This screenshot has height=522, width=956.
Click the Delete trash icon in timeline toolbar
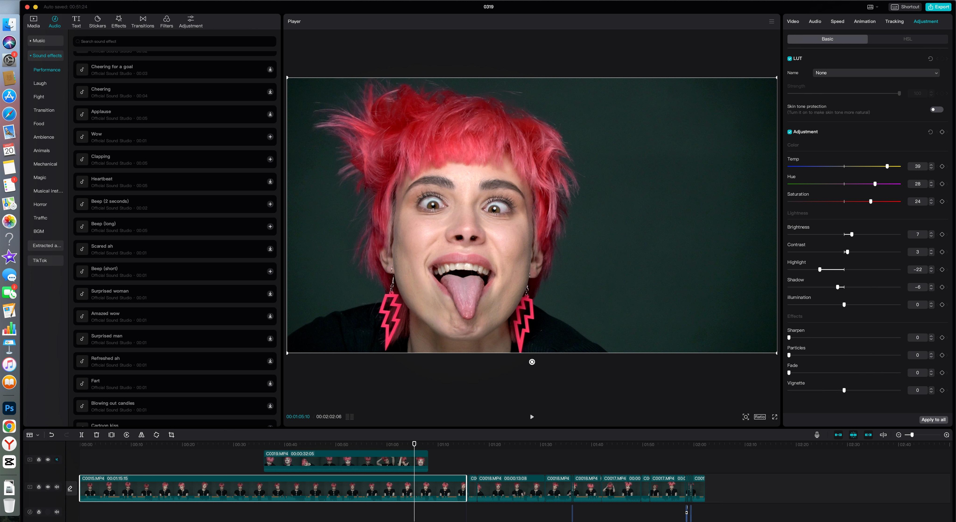point(96,435)
